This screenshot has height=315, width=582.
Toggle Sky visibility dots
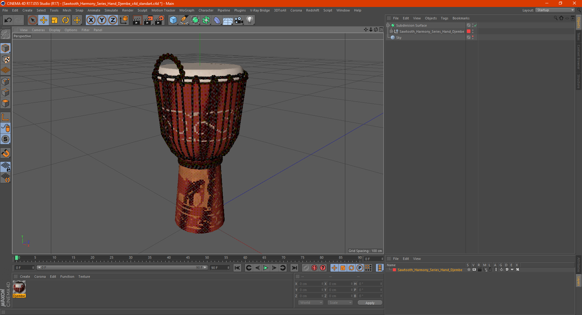click(473, 38)
